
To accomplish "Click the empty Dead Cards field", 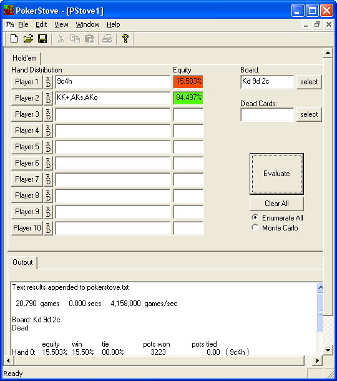I will click(267, 114).
